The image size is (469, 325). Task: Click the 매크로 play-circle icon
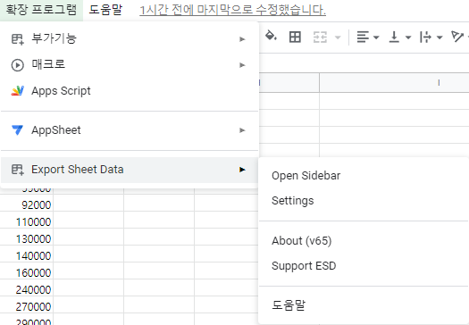pos(17,65)
